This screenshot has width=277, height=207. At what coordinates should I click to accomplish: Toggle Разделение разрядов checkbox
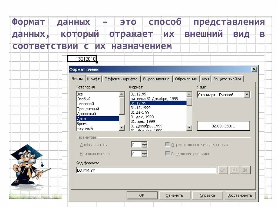167,154
